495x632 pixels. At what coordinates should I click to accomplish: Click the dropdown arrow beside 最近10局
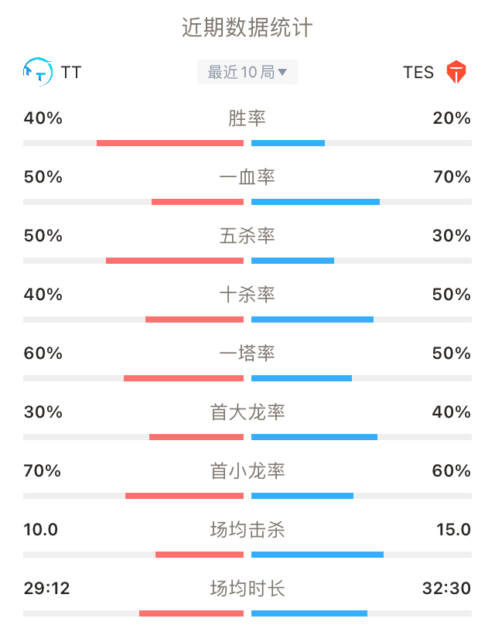tap(282, 73)
